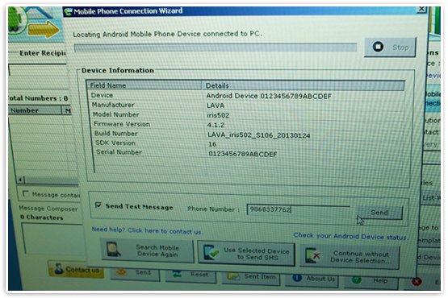Click the SDK version value 16
Screen dimensions: 448x298
(x=212, y=144)
